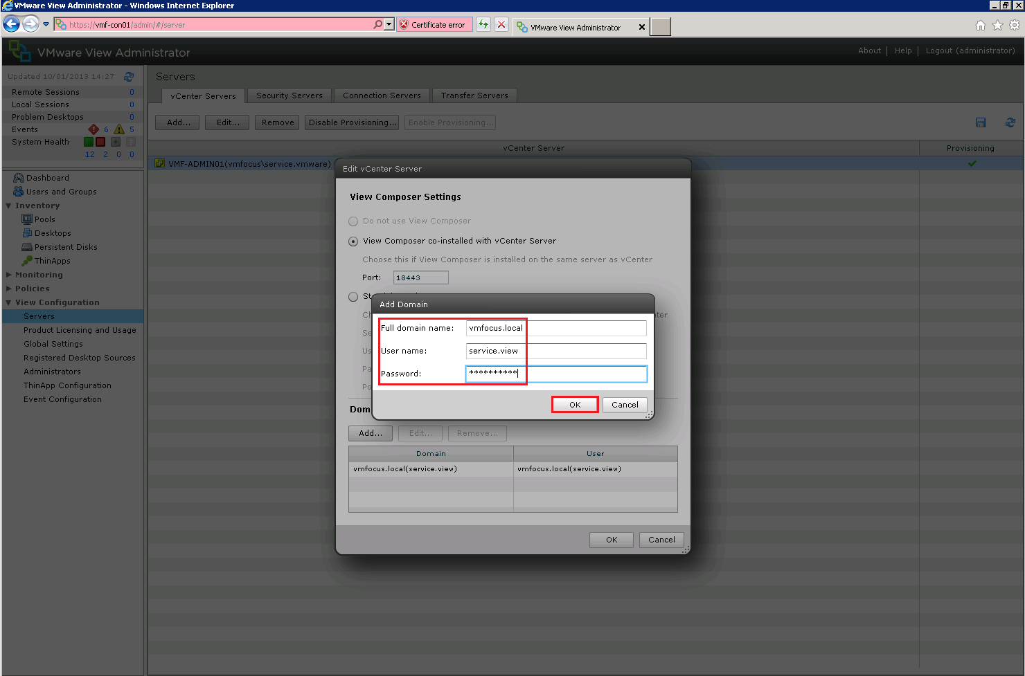Cancel the Add Domain dialog
The height and width of the screenshot is (676, 1025).
[x=625, y=405]
